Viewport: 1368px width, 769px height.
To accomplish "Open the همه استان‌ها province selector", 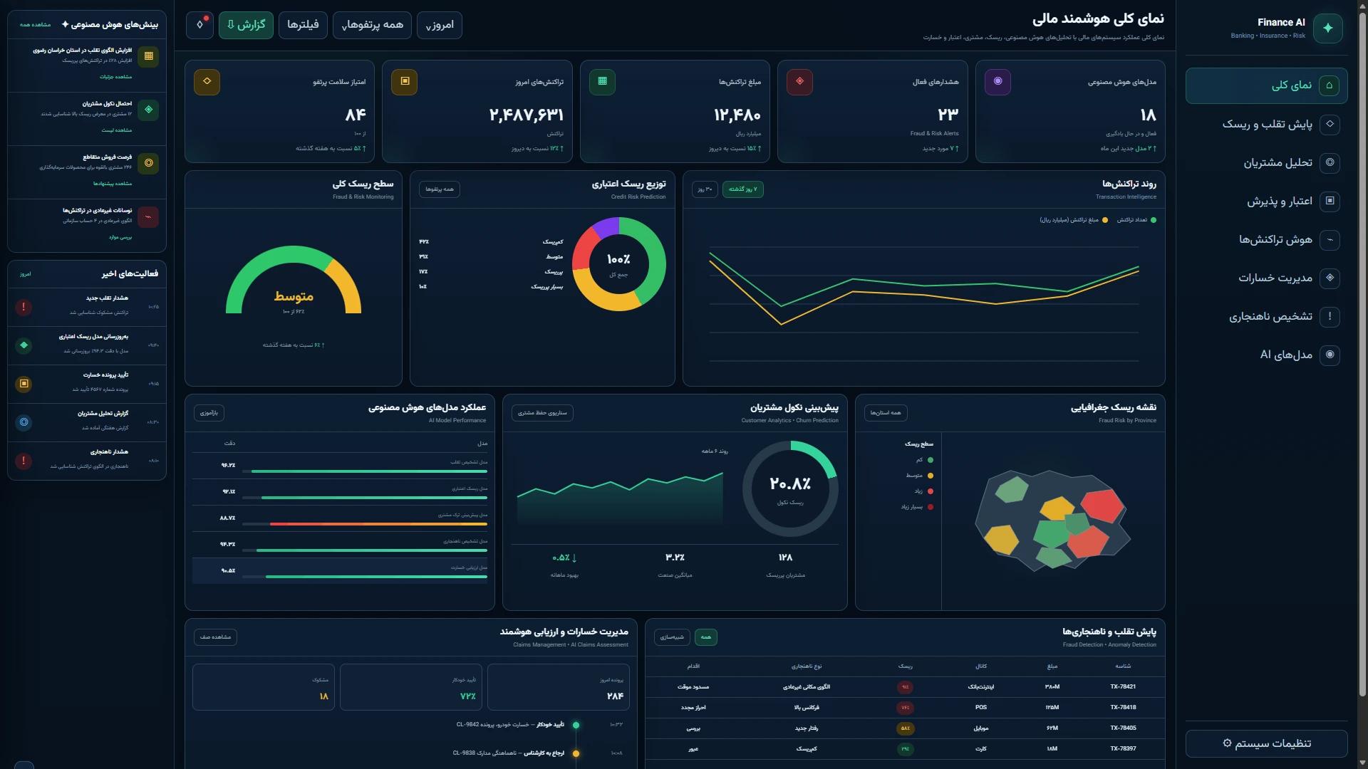I will [x=885, y=413].
